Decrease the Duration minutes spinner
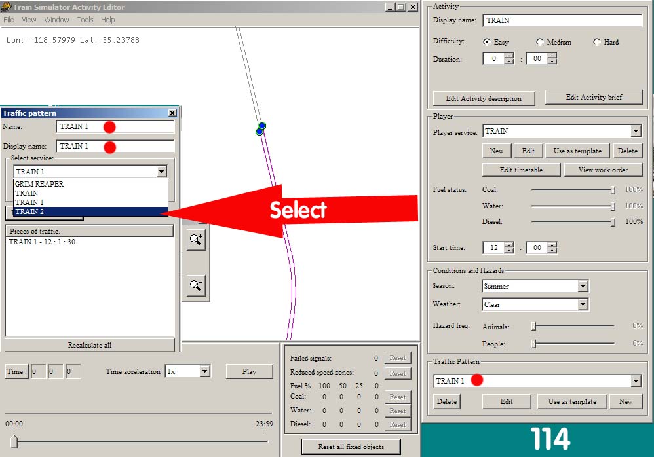 (x=552, y=62)
